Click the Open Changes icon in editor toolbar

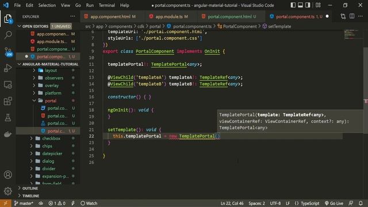pyautogui.click(x=343, y=17)
